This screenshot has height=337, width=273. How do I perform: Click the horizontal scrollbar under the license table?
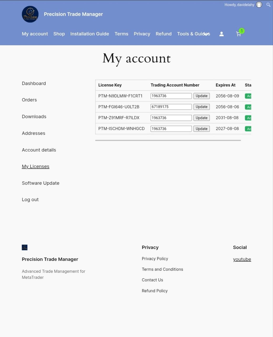[168, 140]
